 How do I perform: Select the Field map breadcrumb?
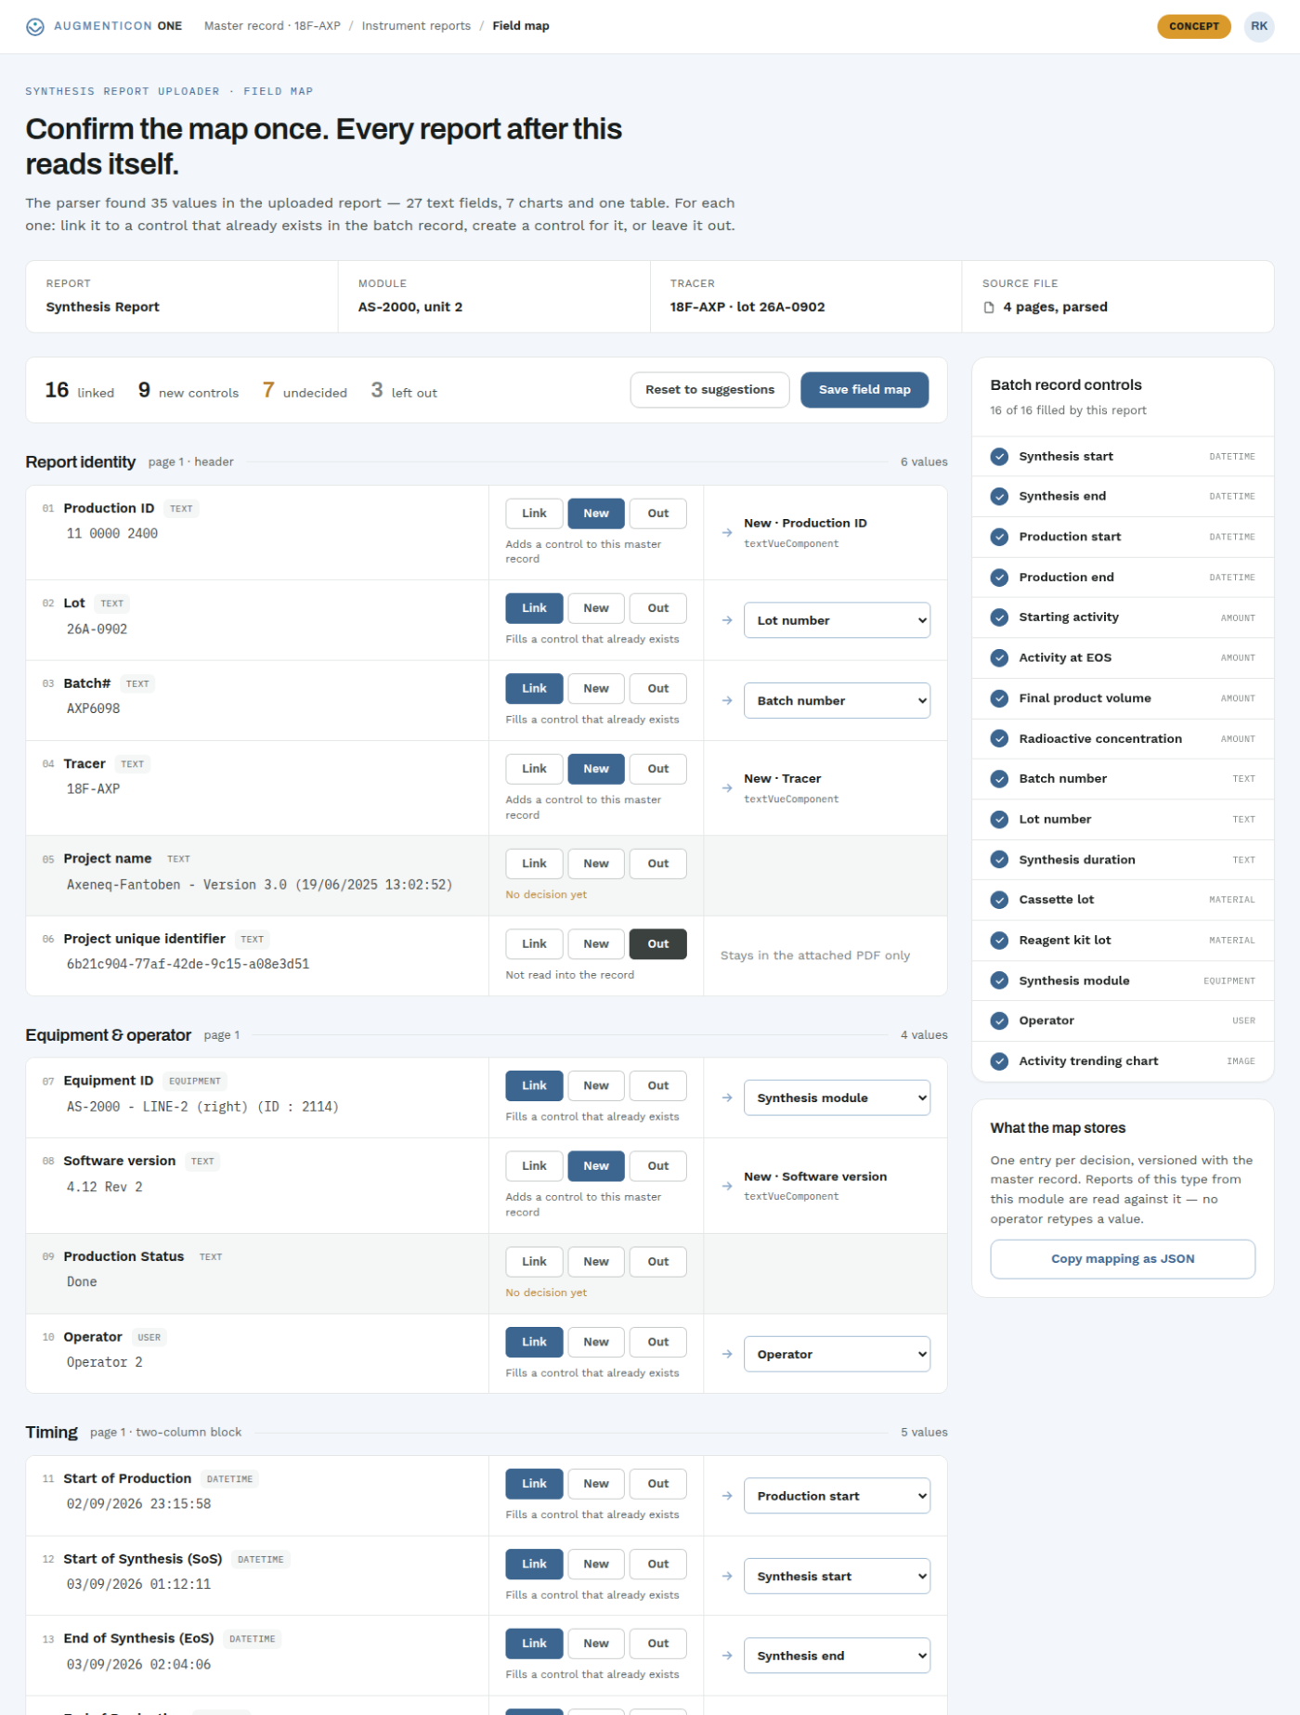coord(521,26)
